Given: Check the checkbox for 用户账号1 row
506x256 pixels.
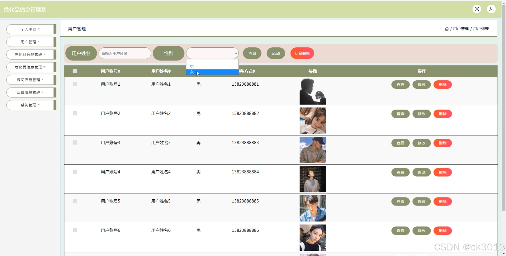Looking at the screenshot, I should pyautogui.click(x=75, y=84).
